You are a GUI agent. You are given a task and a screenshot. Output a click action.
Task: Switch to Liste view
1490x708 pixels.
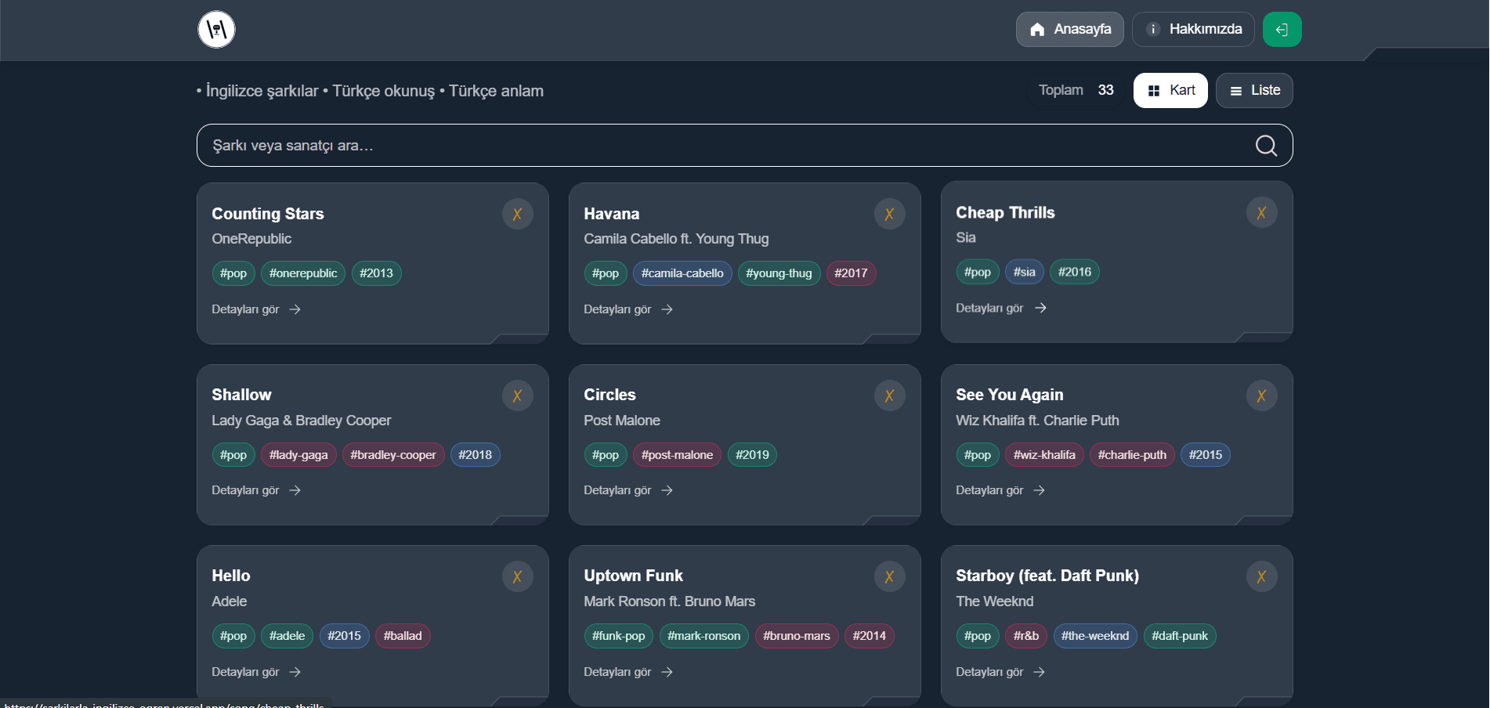1254,91
